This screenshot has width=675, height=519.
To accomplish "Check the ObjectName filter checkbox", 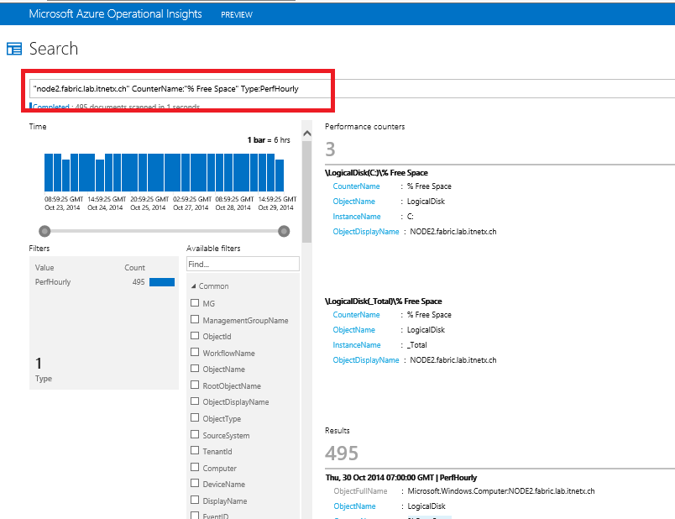I will pos(195,369).
